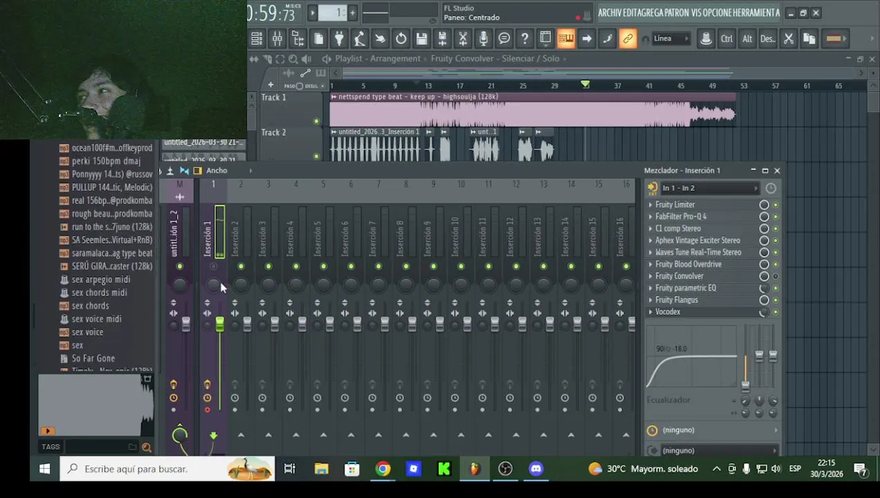The height and width of the screenshot is (498, 880).
Task: Save the project with floppy icon
Action: (421, 39)
